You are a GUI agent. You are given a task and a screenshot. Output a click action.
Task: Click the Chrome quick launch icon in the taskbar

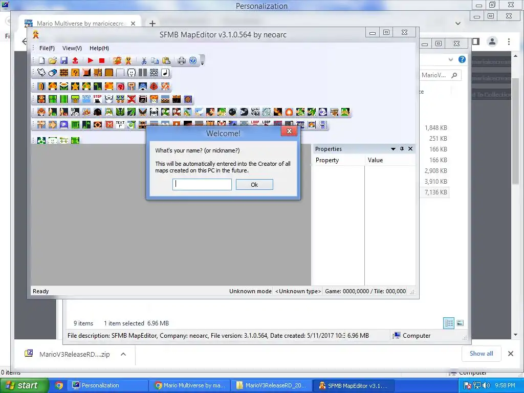[59, 385]
